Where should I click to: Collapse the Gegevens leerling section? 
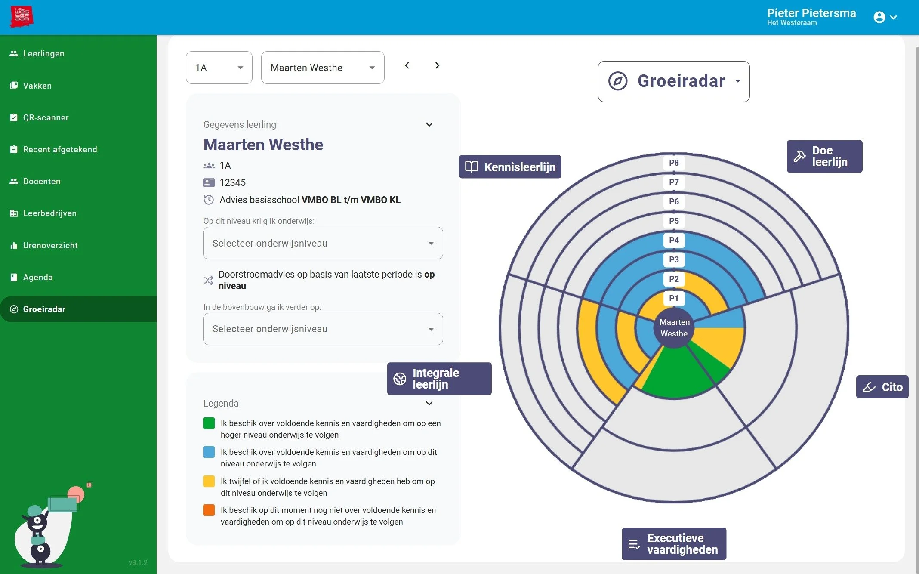(x=429, y=124)
